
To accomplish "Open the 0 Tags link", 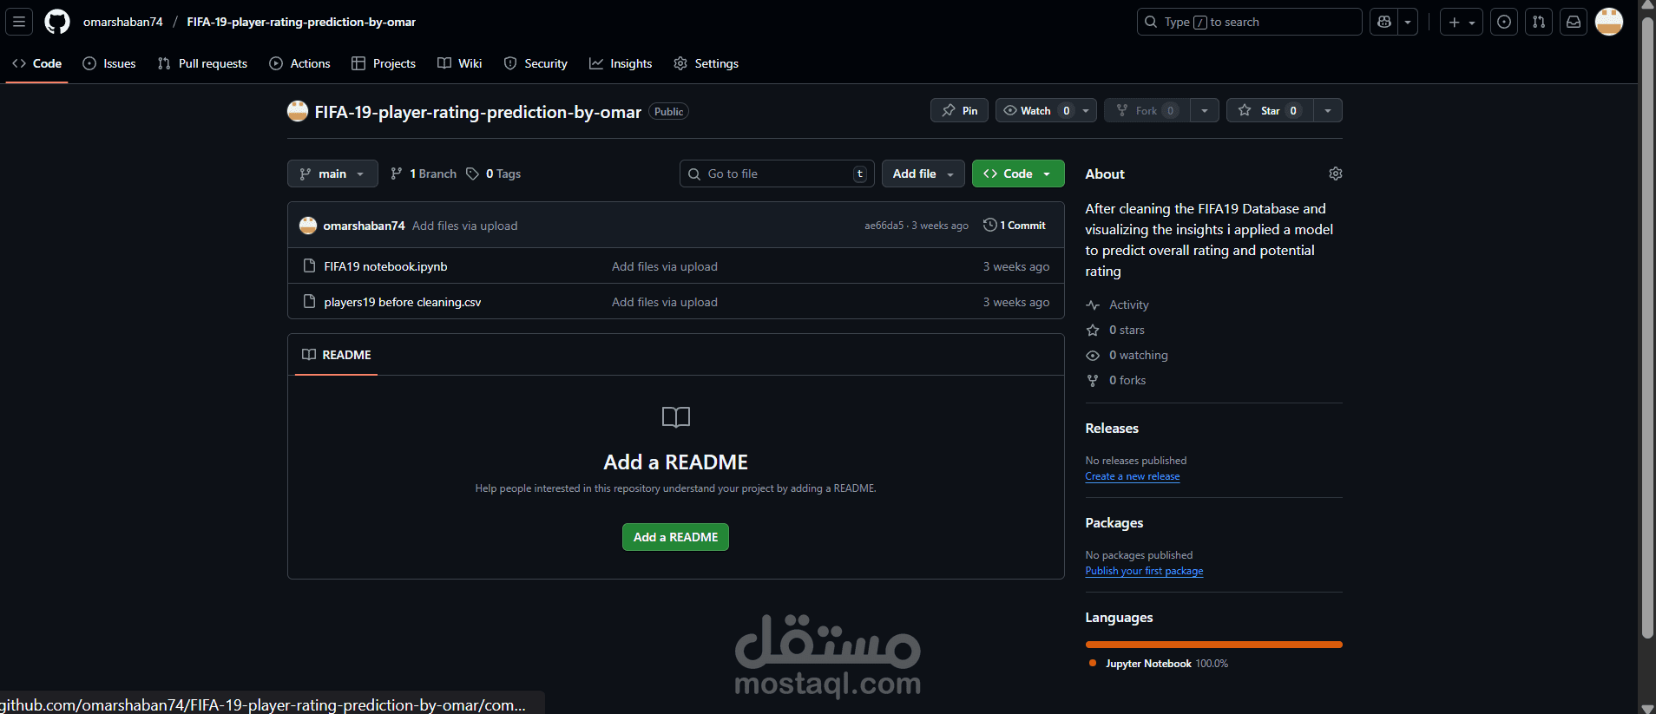I will click(493, 174).
